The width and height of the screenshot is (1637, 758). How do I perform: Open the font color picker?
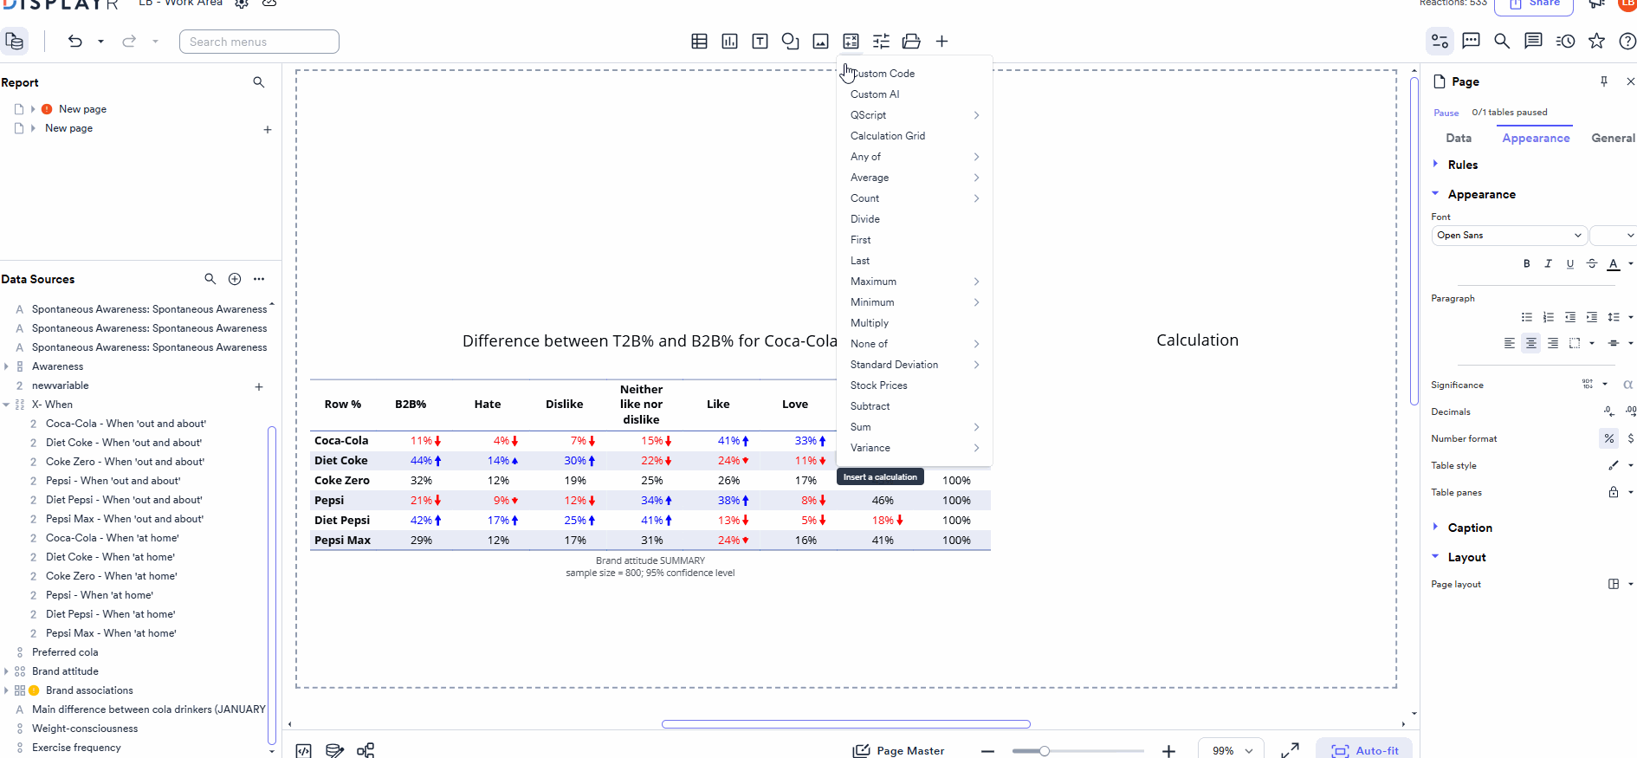[x=1614, y=263]
